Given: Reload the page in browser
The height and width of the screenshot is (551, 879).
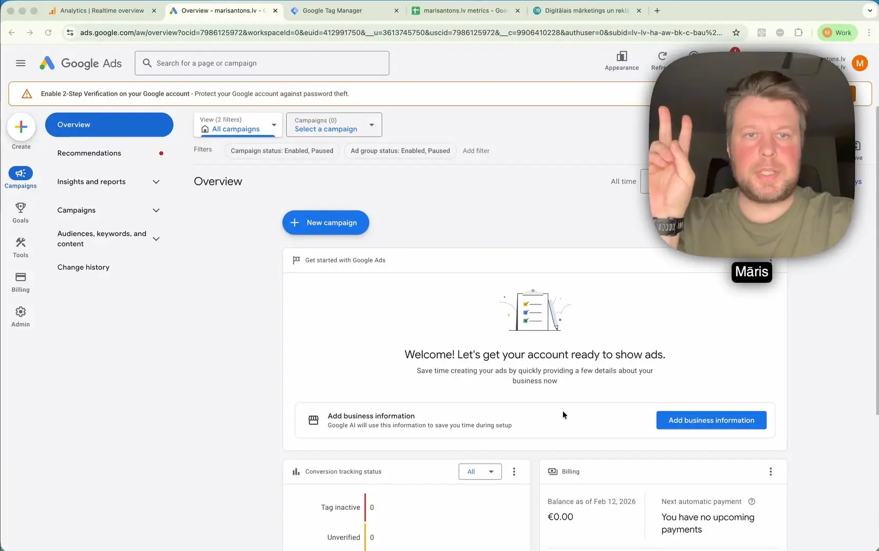Looking at the screenshot, I should [x=48, y=33].
